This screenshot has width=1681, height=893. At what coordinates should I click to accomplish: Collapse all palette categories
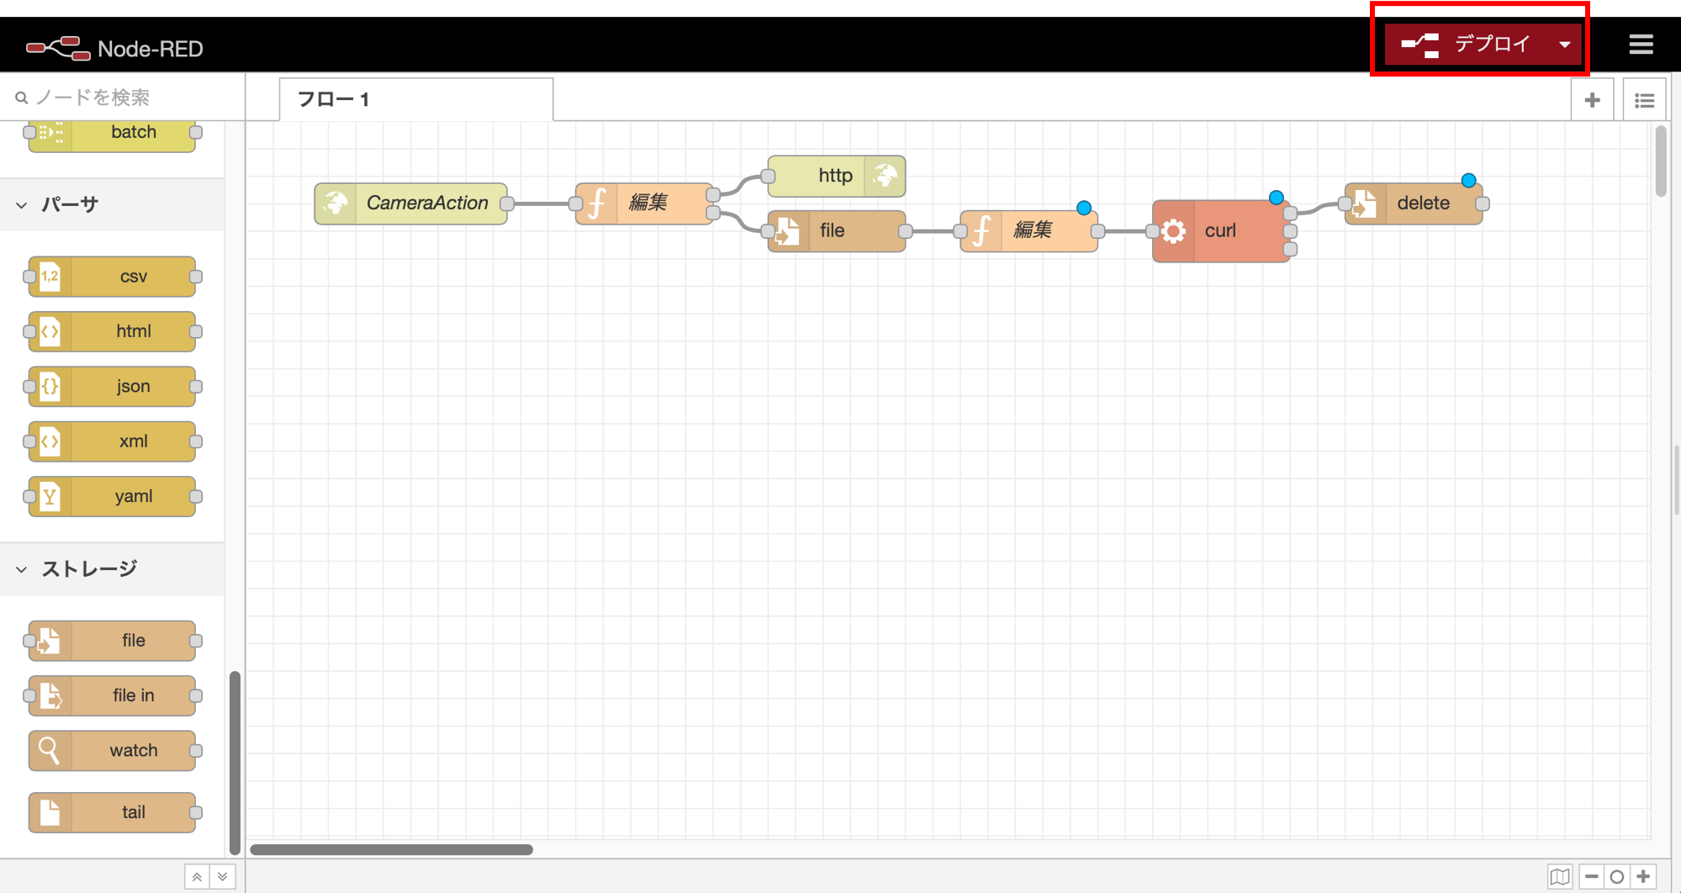click(197, 877)
